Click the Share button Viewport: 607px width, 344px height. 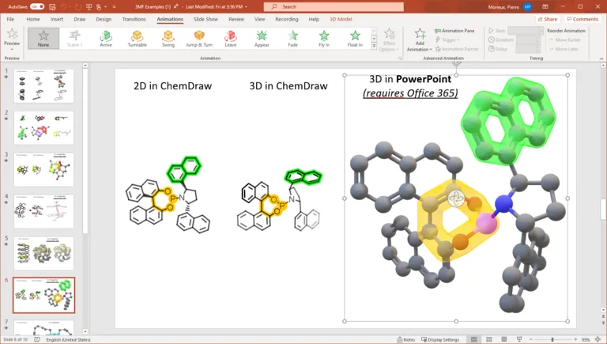(548, 19)
